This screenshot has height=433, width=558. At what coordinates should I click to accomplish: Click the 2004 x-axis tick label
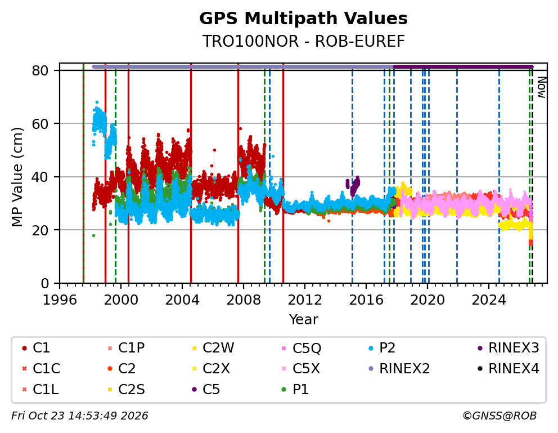coord(182,300)
